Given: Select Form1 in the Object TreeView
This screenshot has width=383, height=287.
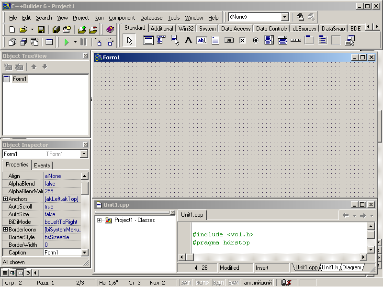Looking at the screenshot, I should click(20, 79).
